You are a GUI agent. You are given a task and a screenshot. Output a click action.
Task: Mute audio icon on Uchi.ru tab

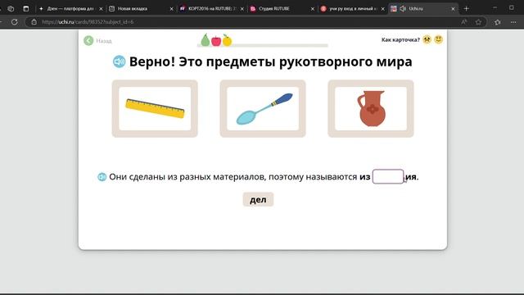(x=403, y=9)
